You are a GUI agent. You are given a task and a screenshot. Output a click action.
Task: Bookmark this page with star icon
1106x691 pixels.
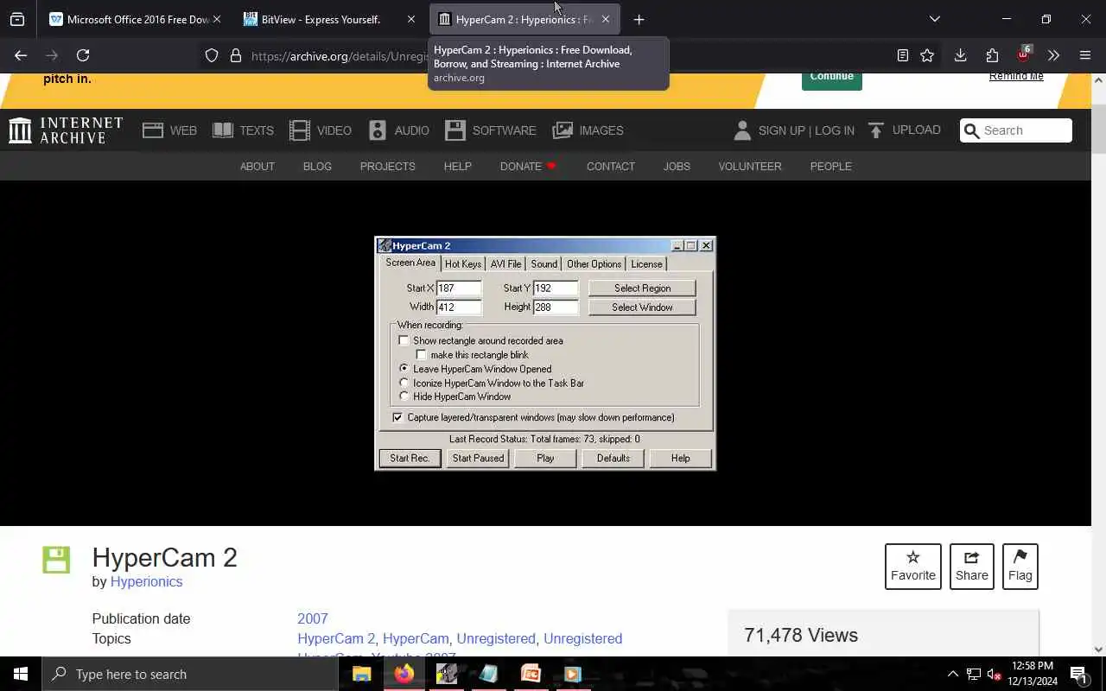(x=927, y=55)
